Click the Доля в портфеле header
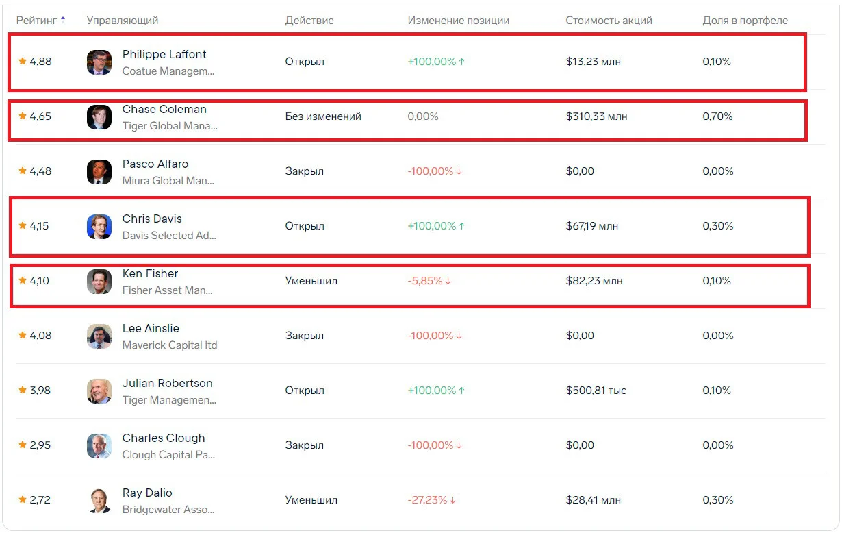Viewport: 842px width, 533px height. coord(745,21)
